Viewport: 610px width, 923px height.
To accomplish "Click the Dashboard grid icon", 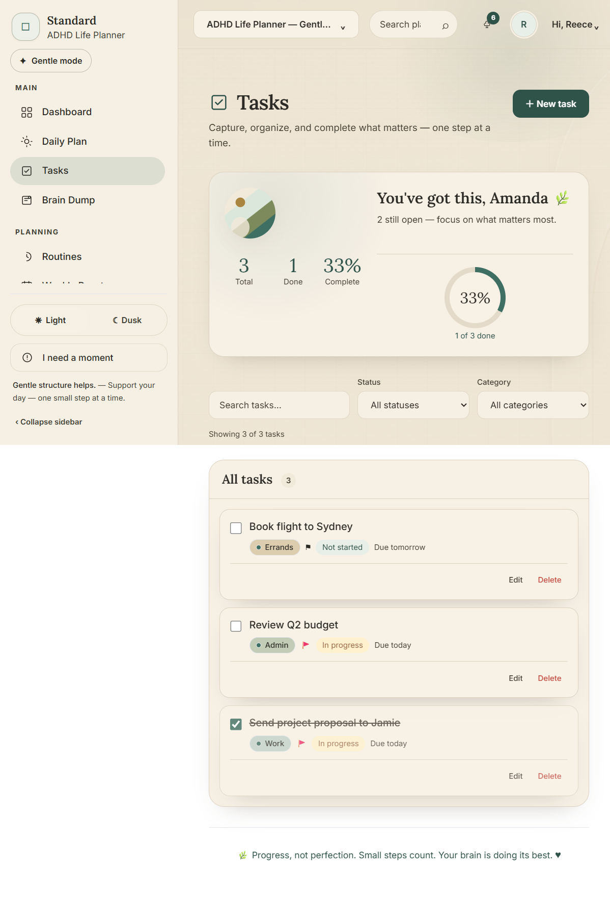I will coord(27,112).
